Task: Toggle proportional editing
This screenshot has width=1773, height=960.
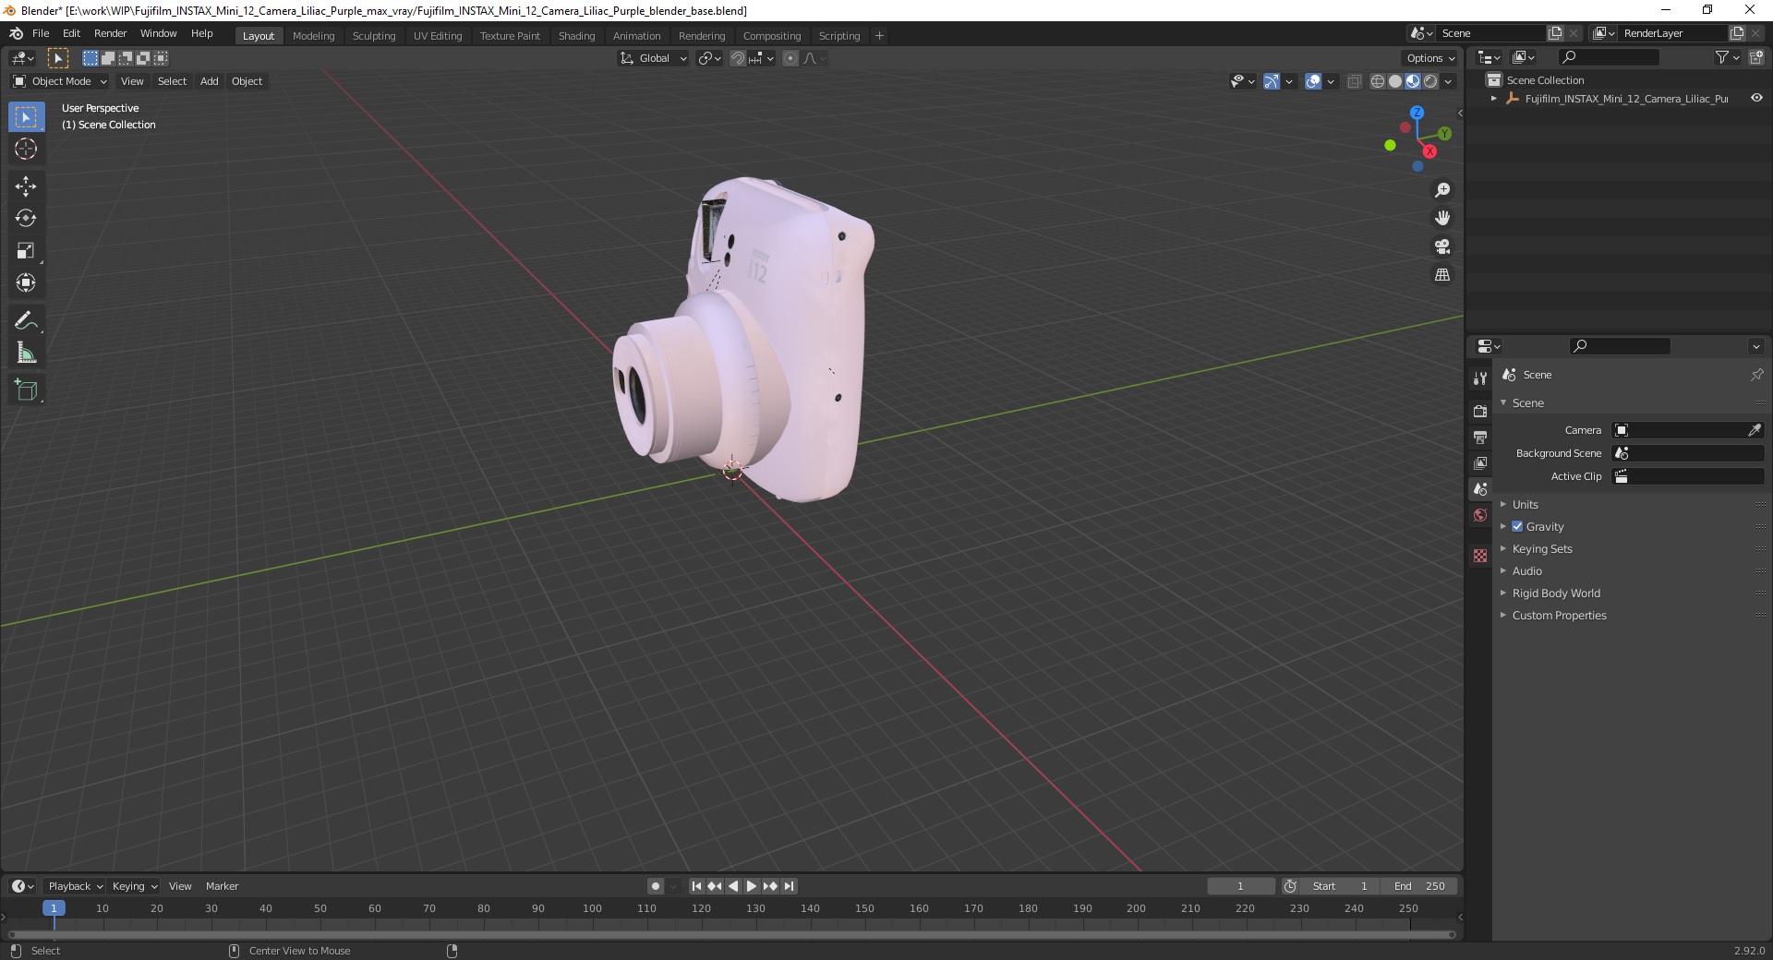Action: 790,58
